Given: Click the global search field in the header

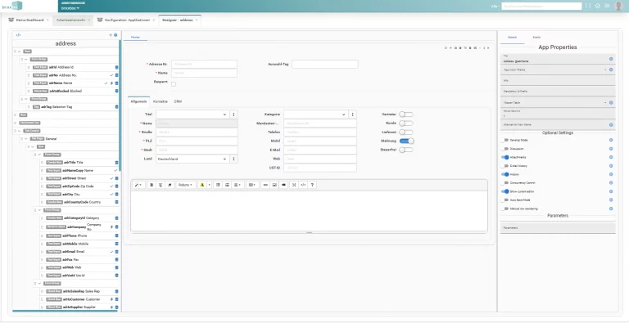Looking at the screenshot, I should tap(541, 6).
